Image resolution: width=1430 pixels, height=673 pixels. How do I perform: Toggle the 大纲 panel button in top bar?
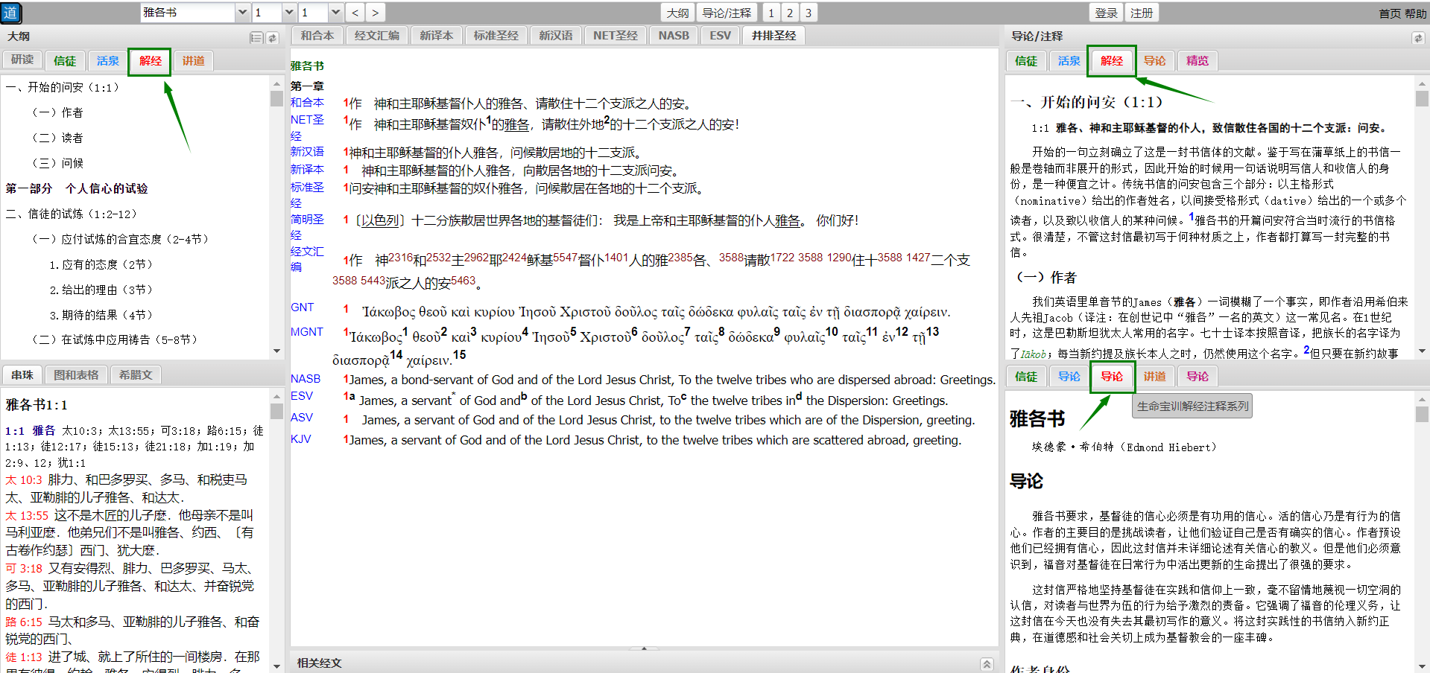pyautogui.click(x=677, y=13)
